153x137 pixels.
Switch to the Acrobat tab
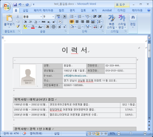coord(107,10)
